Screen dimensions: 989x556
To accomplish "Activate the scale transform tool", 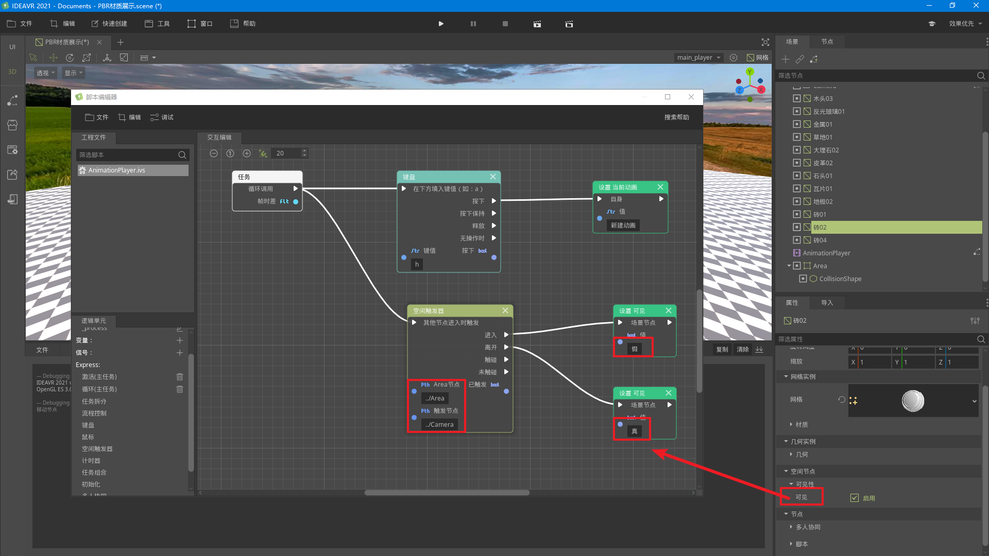I will click(87, 58).
